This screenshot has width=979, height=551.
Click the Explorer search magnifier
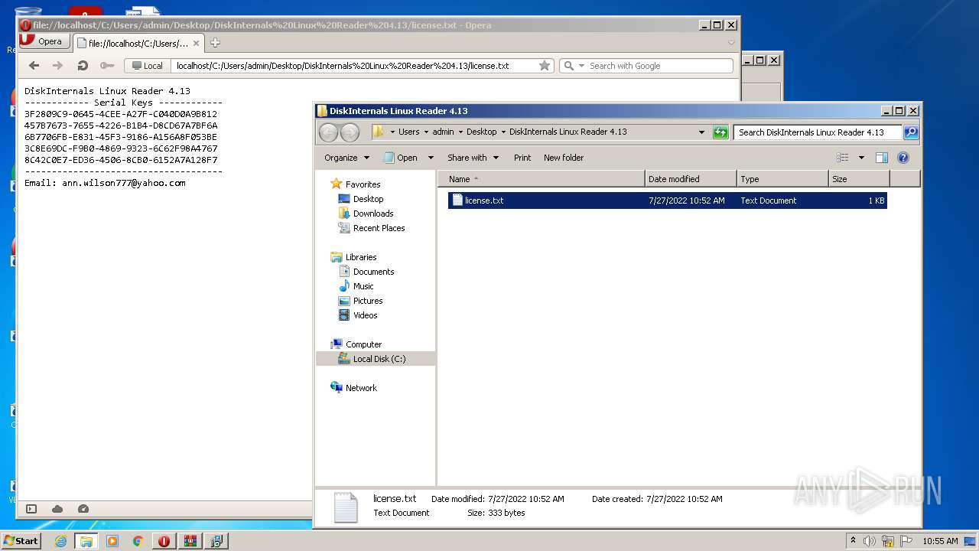[x=911, y=132]
